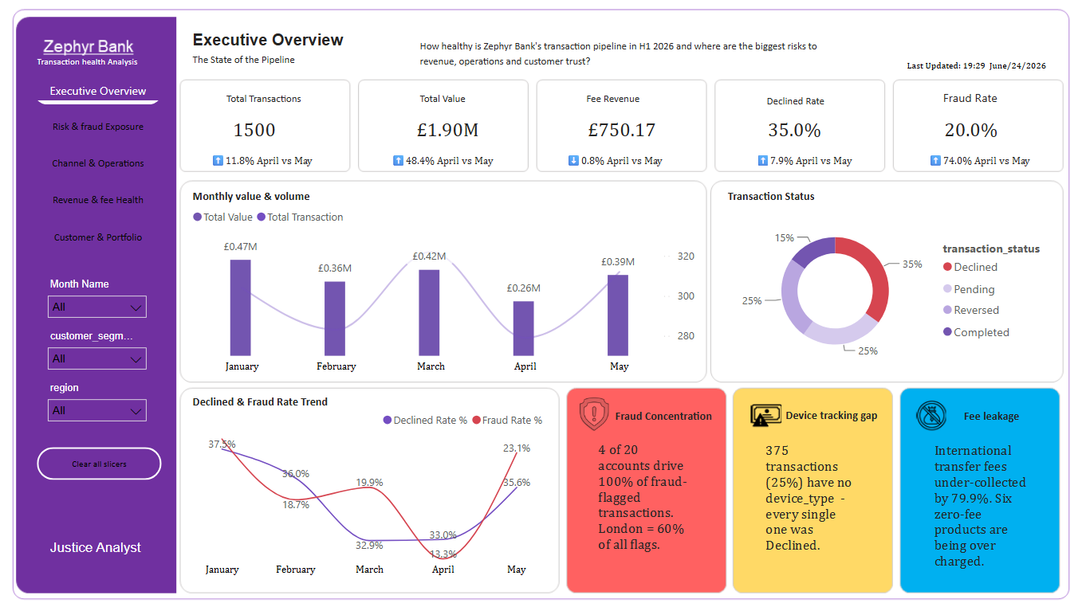This screenshot has width=1082, height=603.
Task: Click the up arrow icon in Declined Rate card
Action: pyautogui.click(x=762, y=160)
